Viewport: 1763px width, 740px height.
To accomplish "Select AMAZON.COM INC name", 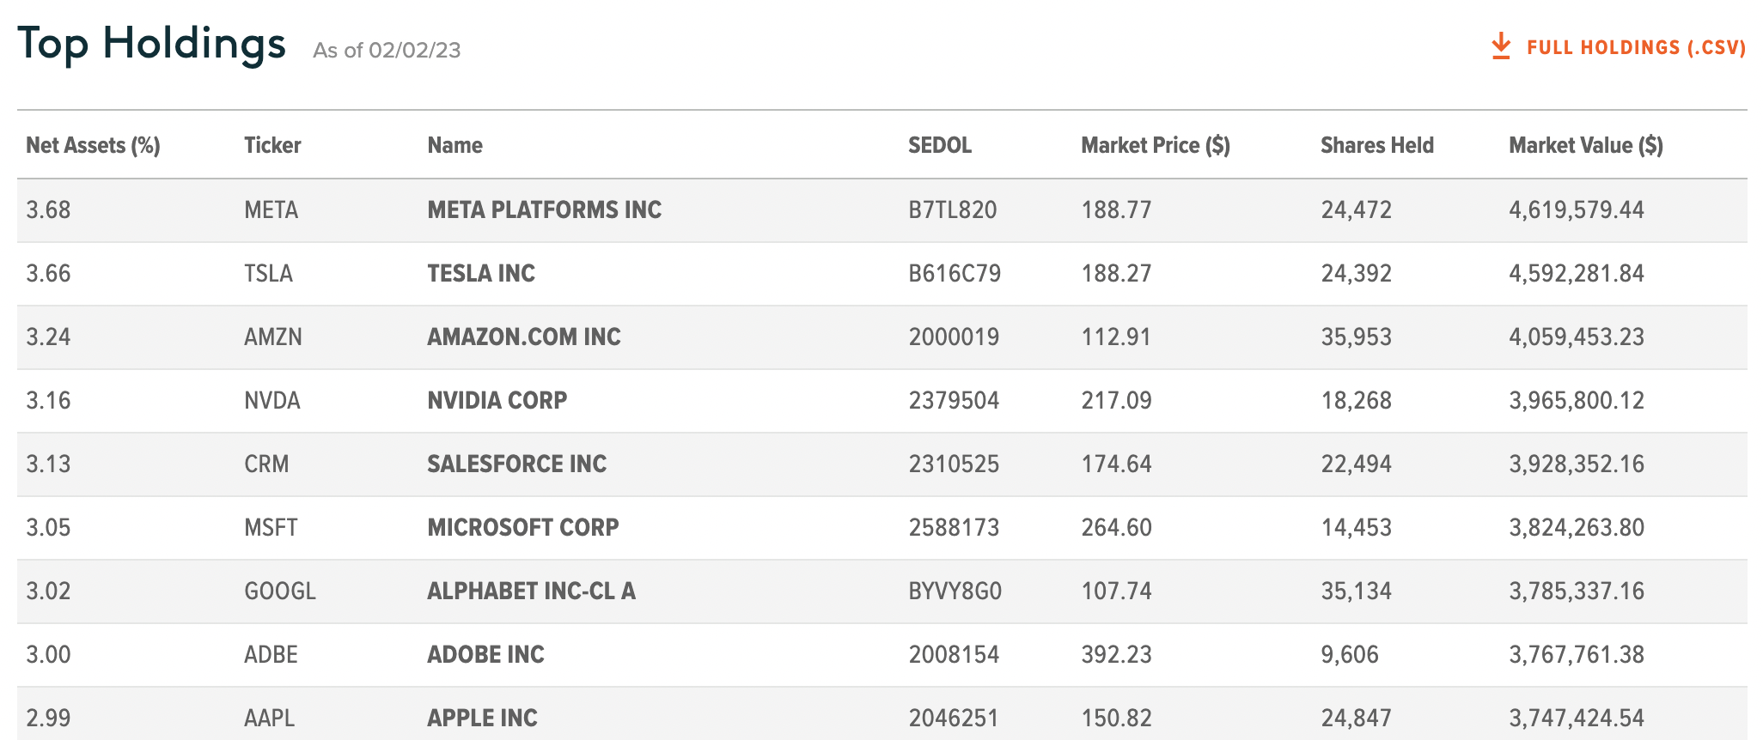I will point(524,337).
